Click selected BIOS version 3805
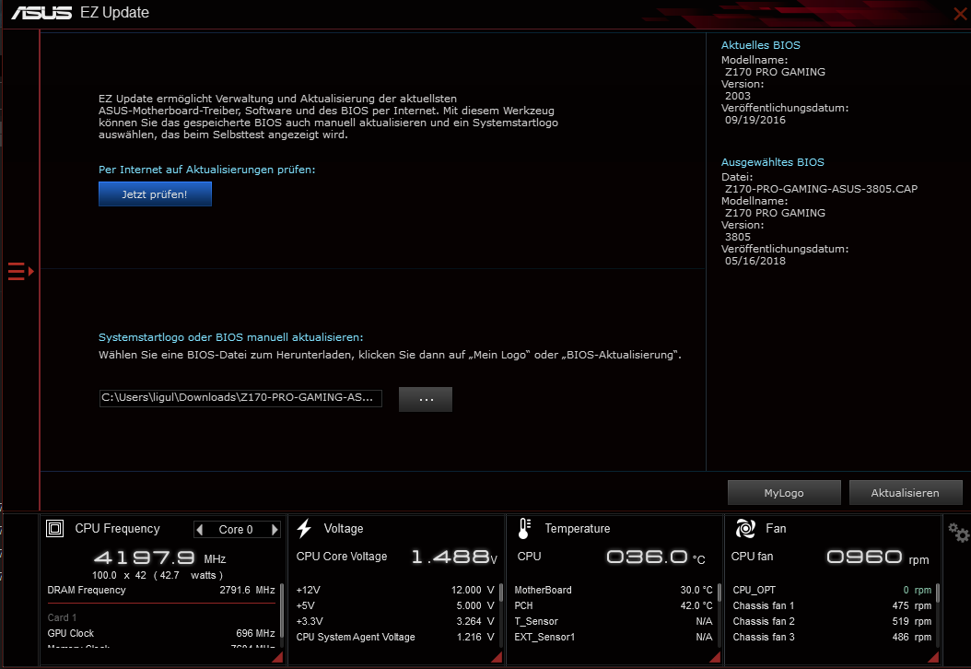The image size is (971, 669). (738, 237)
